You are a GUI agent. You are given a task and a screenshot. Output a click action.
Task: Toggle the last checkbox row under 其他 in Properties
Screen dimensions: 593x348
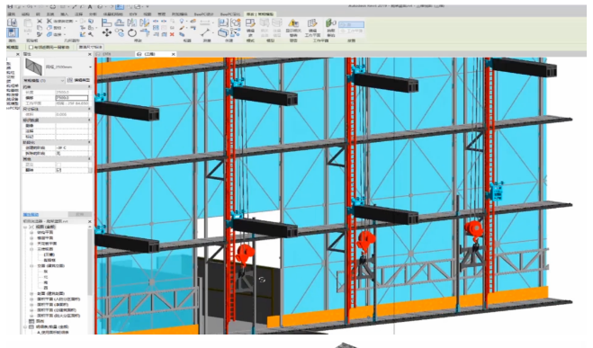[x=58, y=170]
